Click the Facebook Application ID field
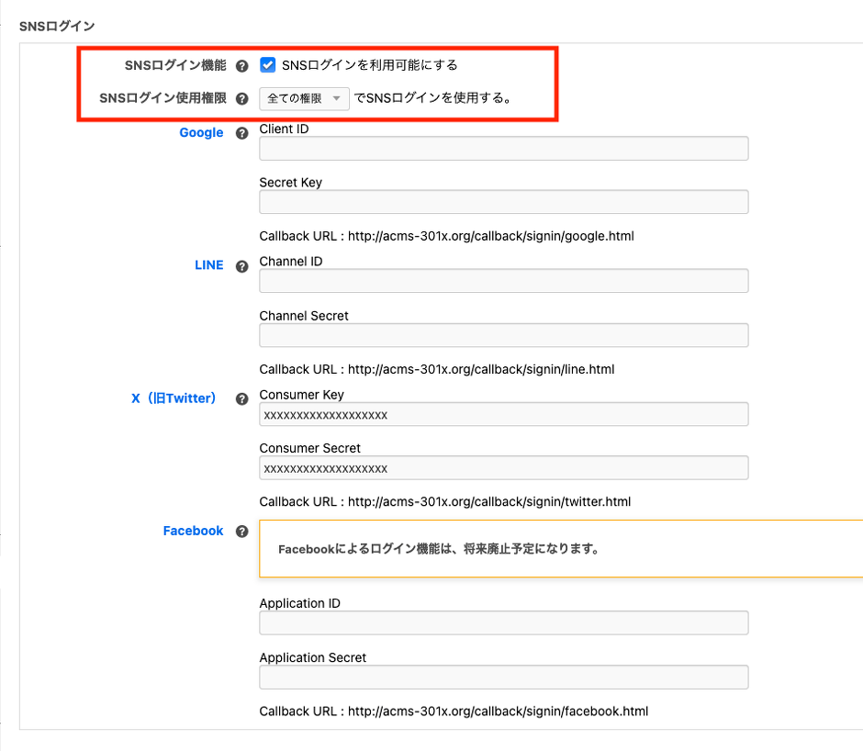Viewport: 863px width, 751px height. pos(503,623)
